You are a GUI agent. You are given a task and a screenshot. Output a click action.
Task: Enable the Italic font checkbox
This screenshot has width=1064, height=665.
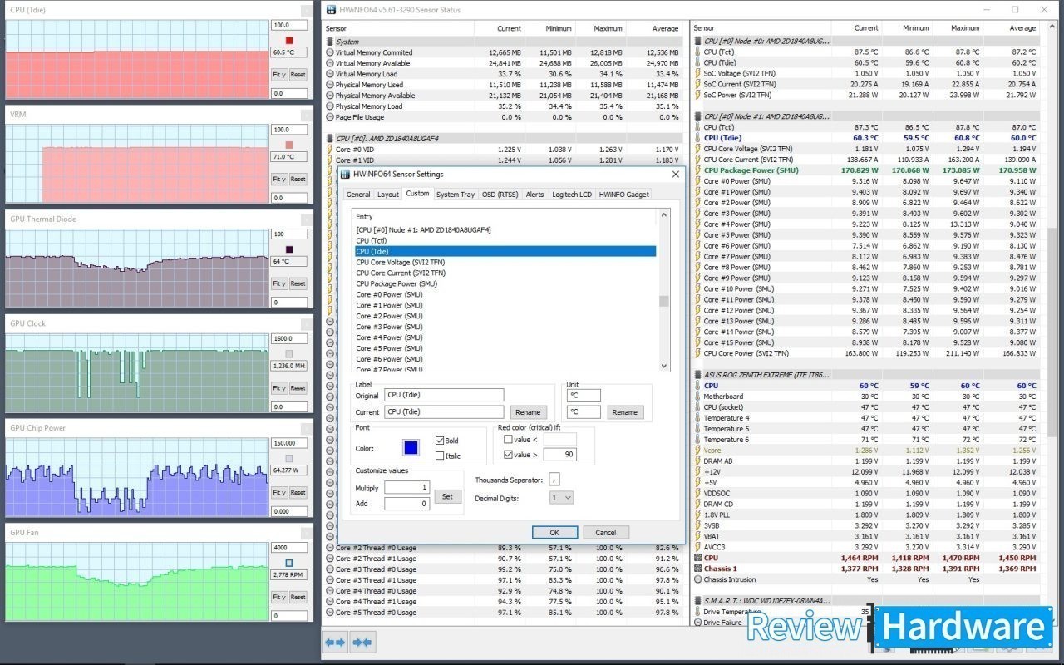[441, 456]
